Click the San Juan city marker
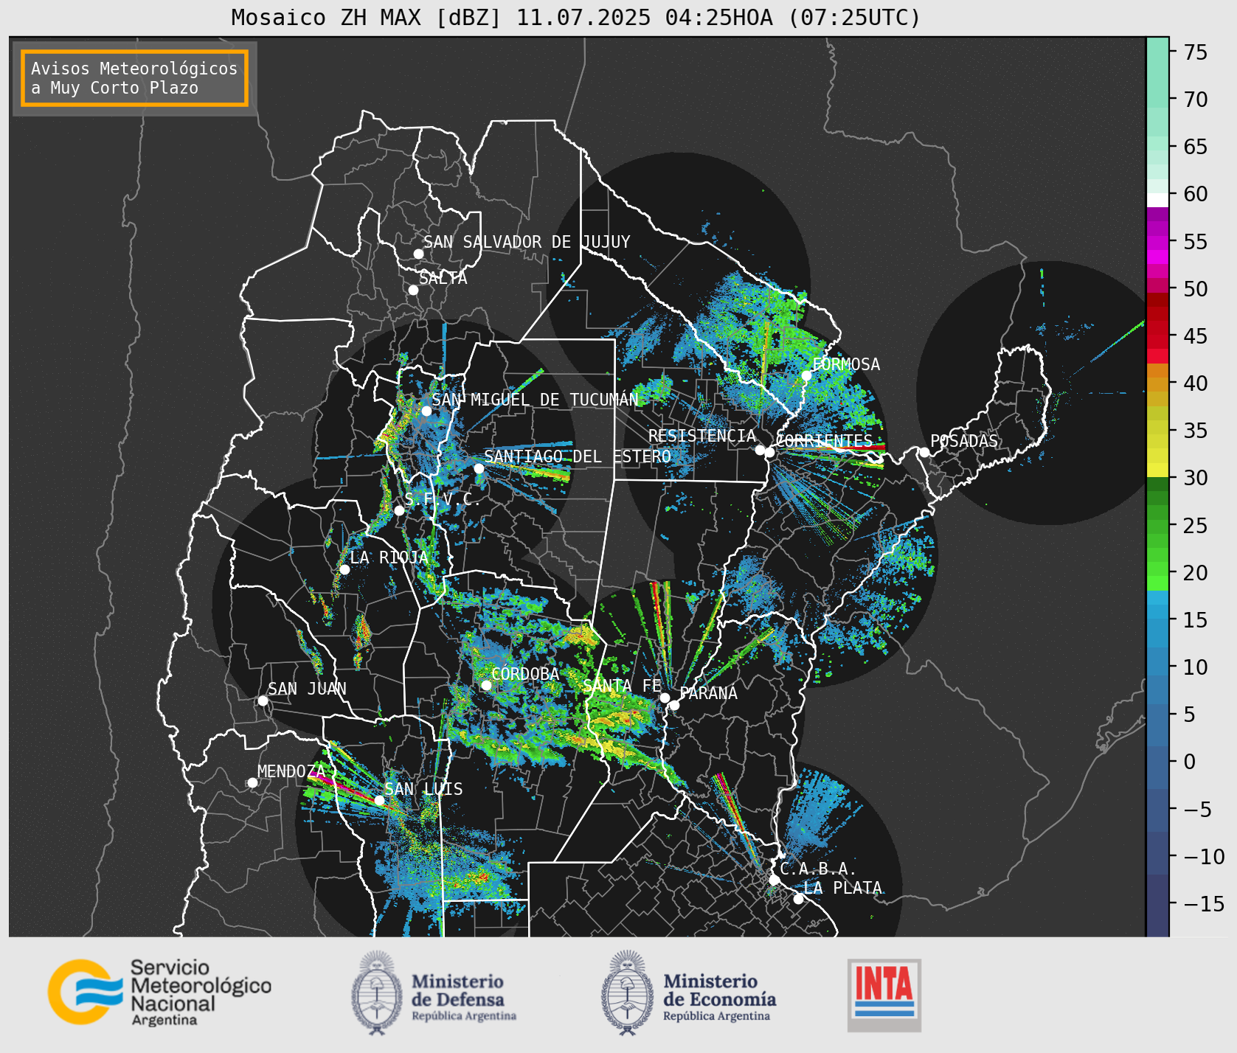 pyautogui.click(x=263, y=701)
